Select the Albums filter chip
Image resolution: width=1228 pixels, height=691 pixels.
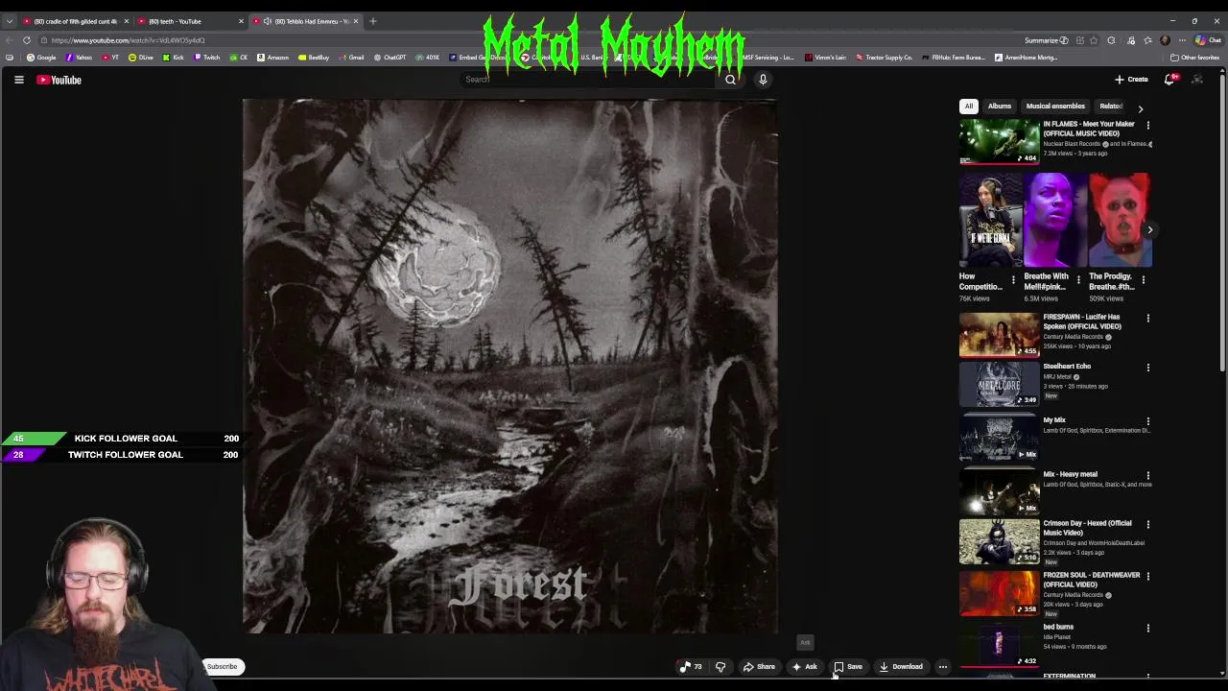point(1000,107)
